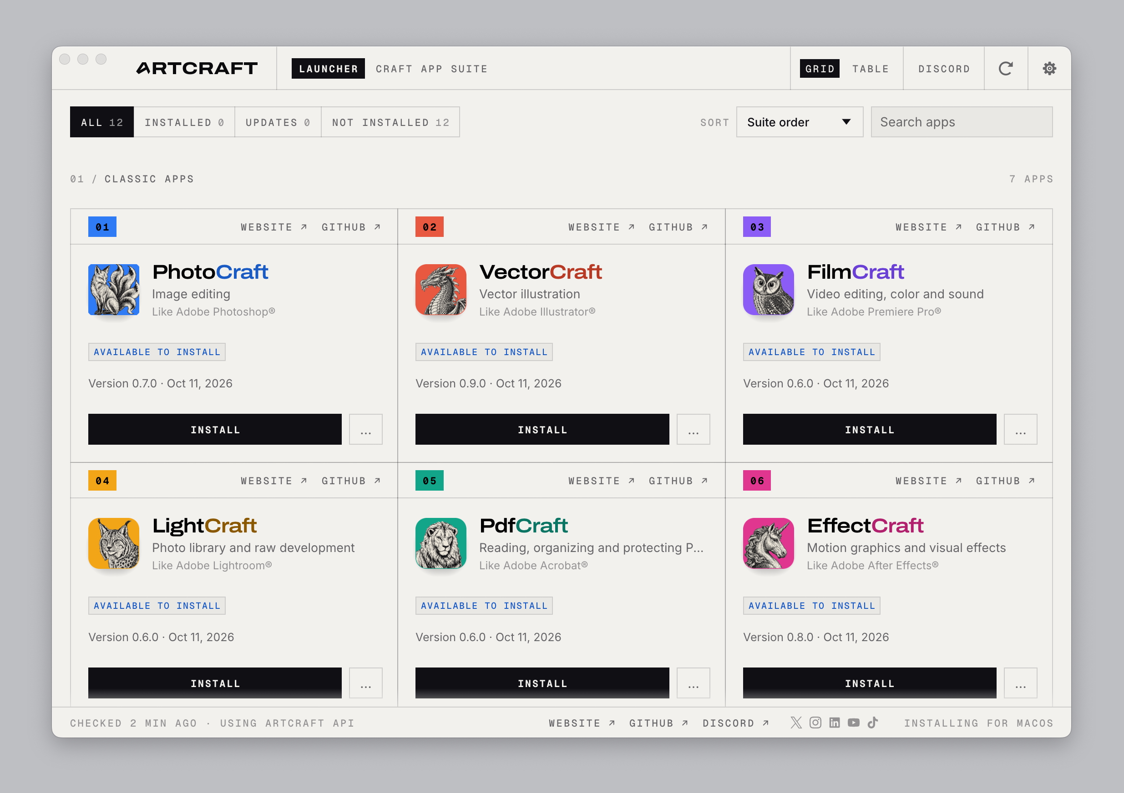Click the VectorCraft dragon app icon
Screen dimensions: 1124x793
tap(440, 290)
